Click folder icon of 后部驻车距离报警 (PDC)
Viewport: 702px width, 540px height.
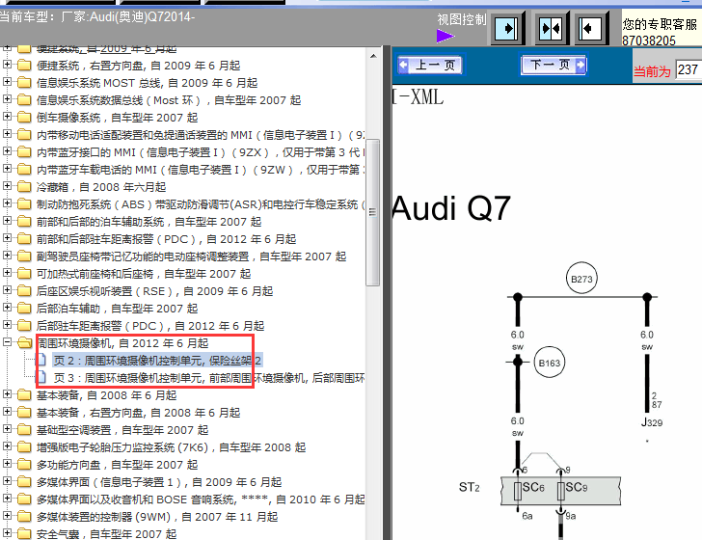coord(24,326)
